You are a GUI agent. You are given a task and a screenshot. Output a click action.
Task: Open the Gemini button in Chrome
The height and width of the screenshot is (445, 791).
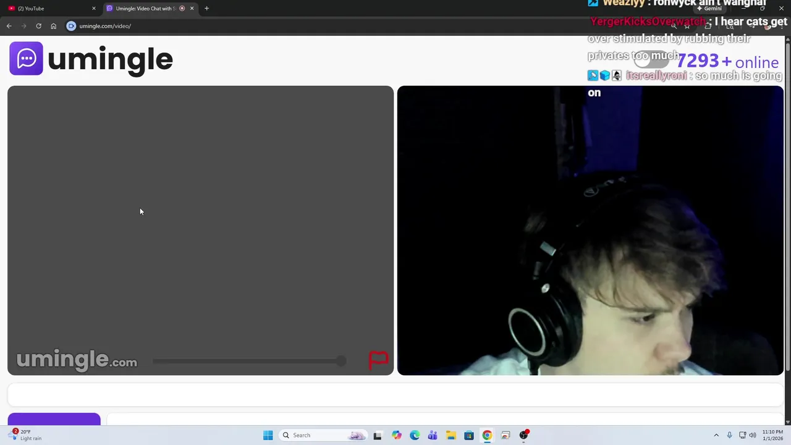pos(709,9)
